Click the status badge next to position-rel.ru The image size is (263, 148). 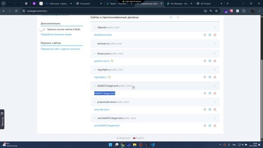coord(112,61)
